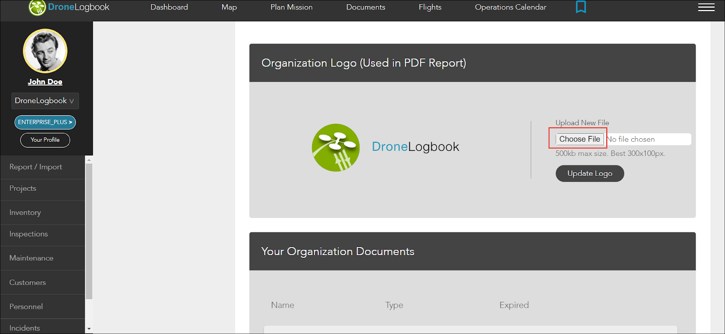This screenshot has width=725, height=334.
Task: Select Customers in the sidebar
Action: (x=43, y=283)
